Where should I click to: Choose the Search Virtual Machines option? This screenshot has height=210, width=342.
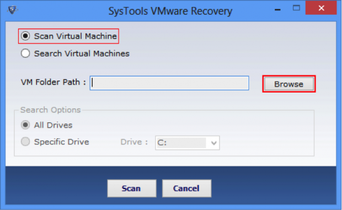tap(25, 53)
